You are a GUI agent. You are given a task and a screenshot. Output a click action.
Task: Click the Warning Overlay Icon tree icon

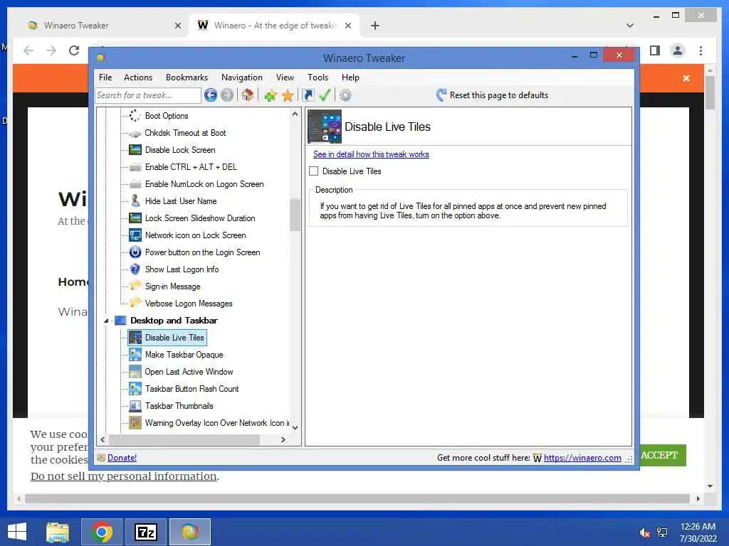pos(135,422)
